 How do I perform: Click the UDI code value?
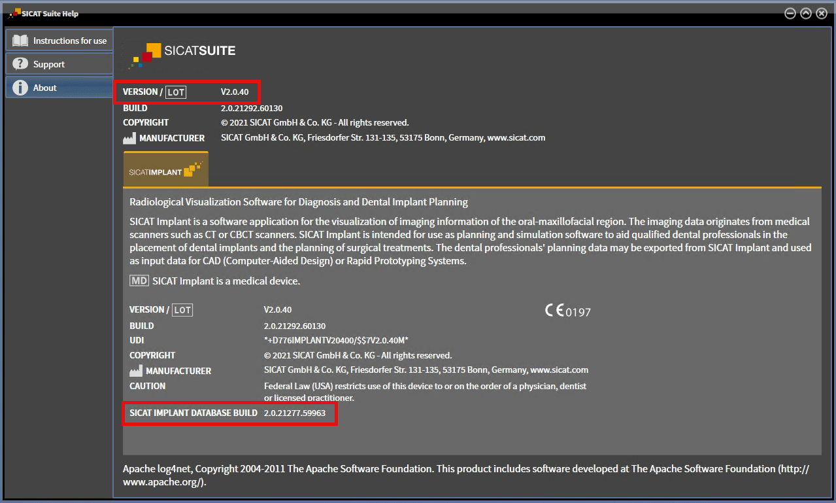(336, 340)
